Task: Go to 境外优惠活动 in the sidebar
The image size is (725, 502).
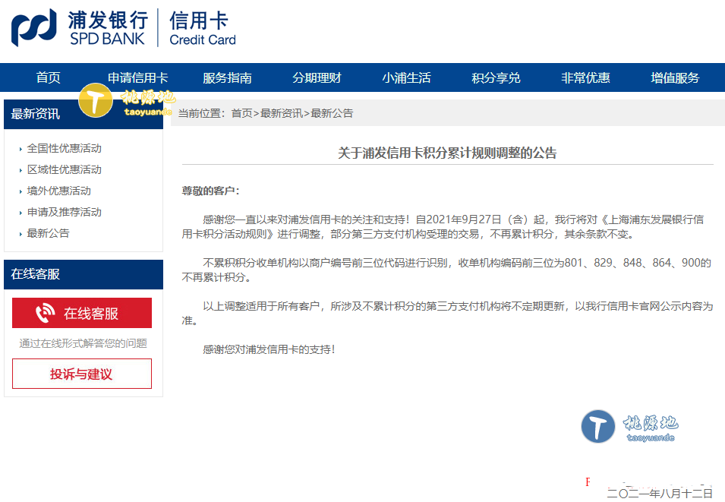Action: [x=58, y=191]
